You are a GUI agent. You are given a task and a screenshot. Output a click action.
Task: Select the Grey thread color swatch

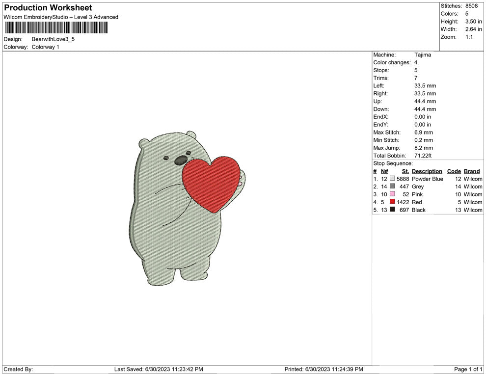coord(392,187)
